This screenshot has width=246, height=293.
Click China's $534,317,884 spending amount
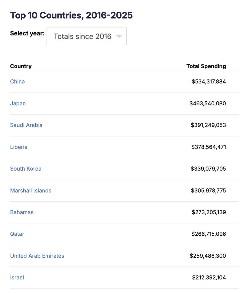click(208, 82)
